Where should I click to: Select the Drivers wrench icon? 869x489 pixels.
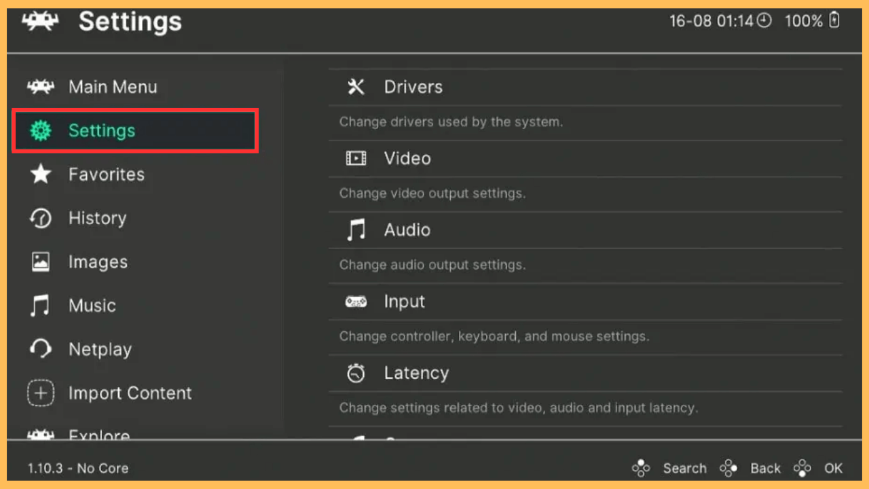pyautogui.click(x=356, y=86)
